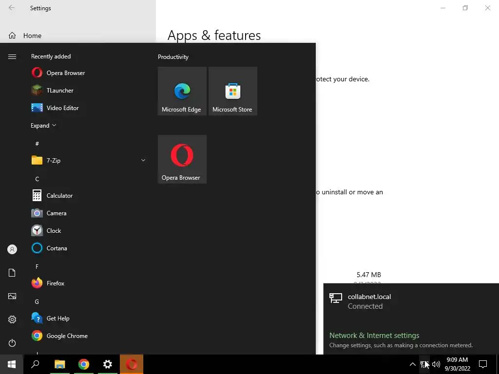499x374 pixels.
Task: Open Settings gear in Start sidebar
Action: (12, 319)
